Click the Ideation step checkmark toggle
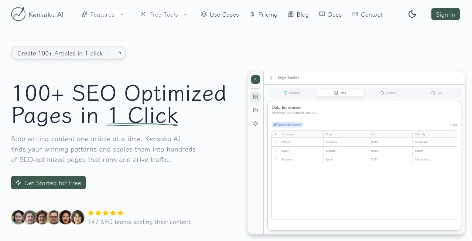 (285, 93)
